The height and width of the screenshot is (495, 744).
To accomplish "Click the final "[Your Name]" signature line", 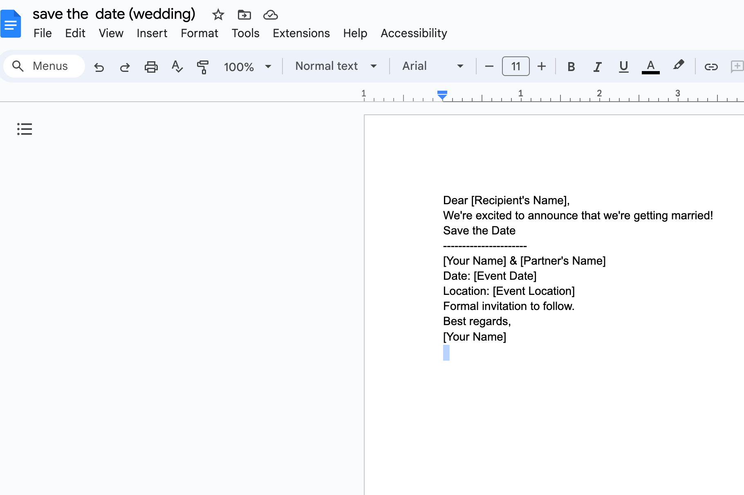I will point(475,337).
